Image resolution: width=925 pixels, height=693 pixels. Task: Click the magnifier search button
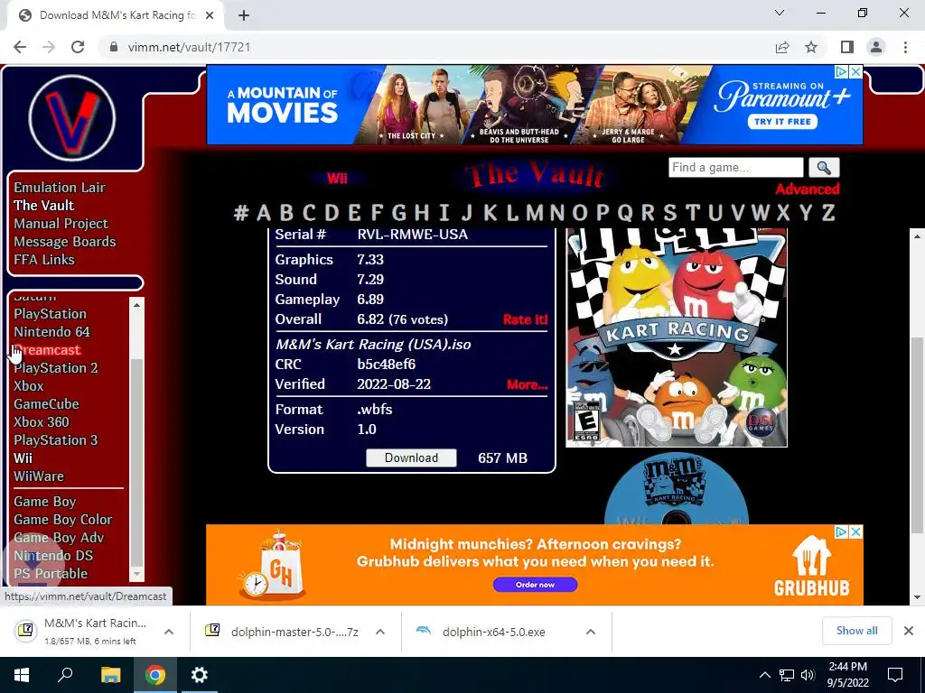point(824,168)
